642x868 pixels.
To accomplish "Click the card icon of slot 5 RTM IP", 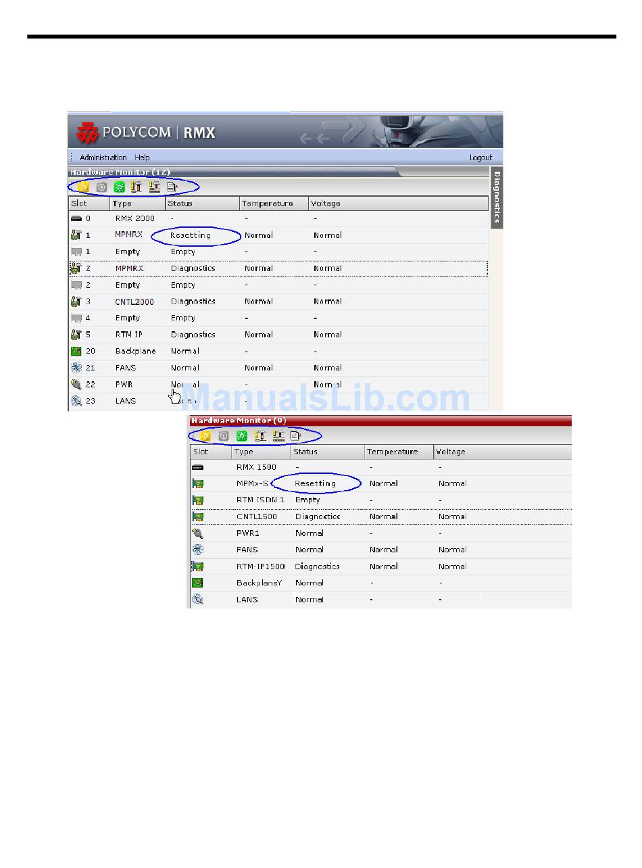I will 76,335.
